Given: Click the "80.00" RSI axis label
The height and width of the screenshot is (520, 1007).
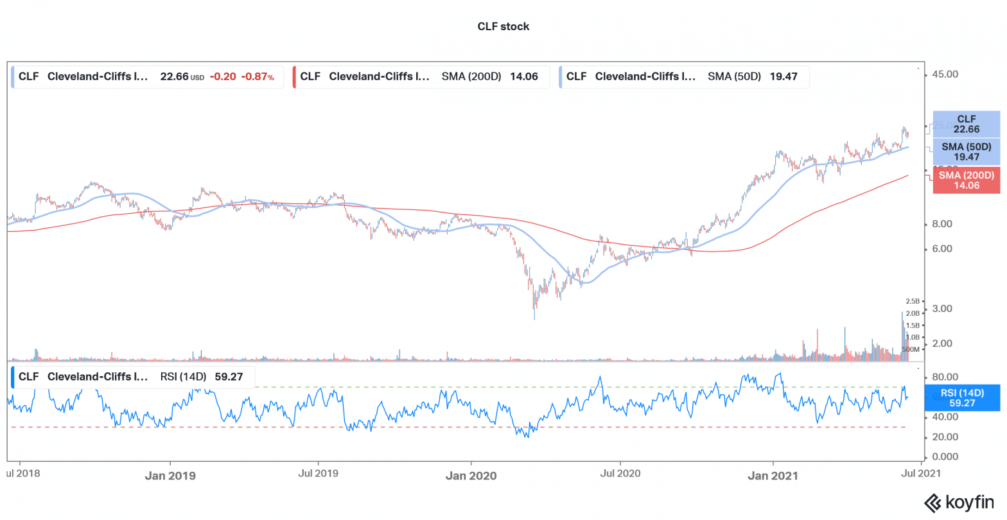Looking at the screenshot, I should (x=945, y=377).
